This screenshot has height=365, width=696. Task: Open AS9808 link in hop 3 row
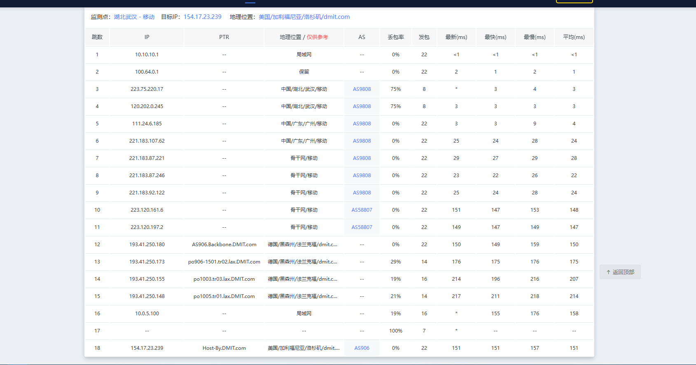pos(362,89)
